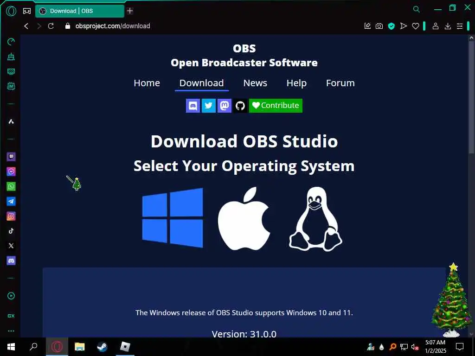Open the OBS GitHub link icon
475x356 pixels.
tap(240, 106)
